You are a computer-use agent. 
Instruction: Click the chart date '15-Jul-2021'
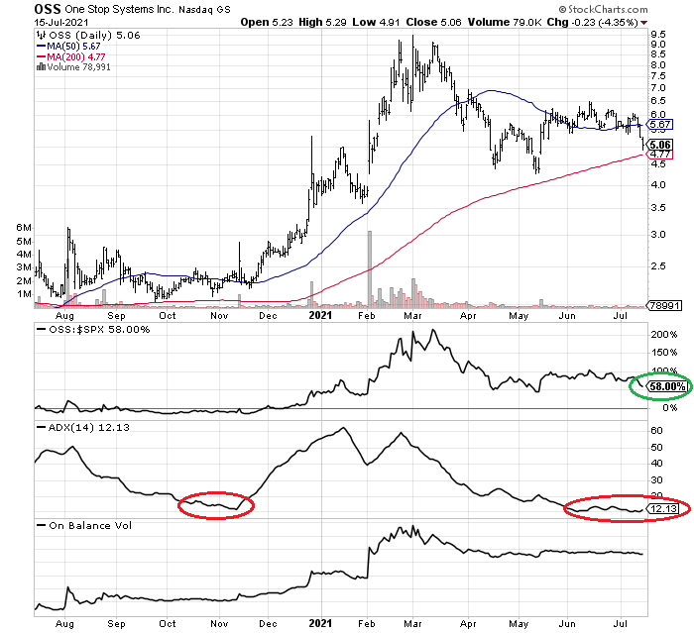[x=61, y=22]
